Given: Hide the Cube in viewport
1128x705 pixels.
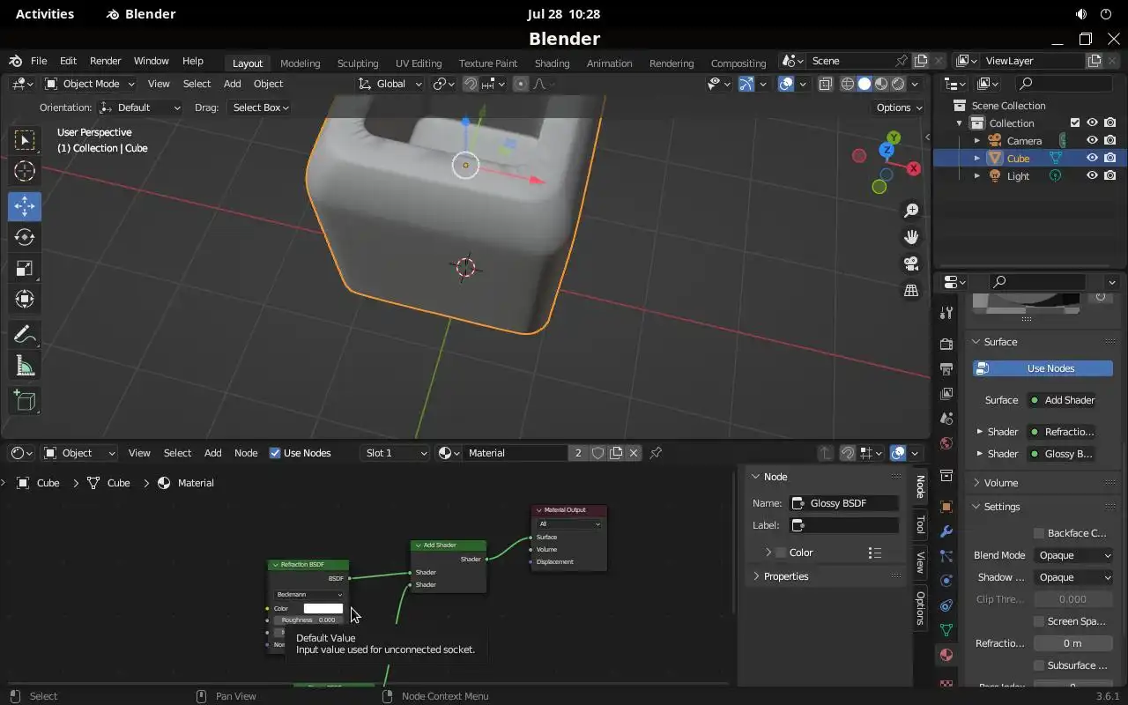Looking at the screenshot, I should [1092, 158].
